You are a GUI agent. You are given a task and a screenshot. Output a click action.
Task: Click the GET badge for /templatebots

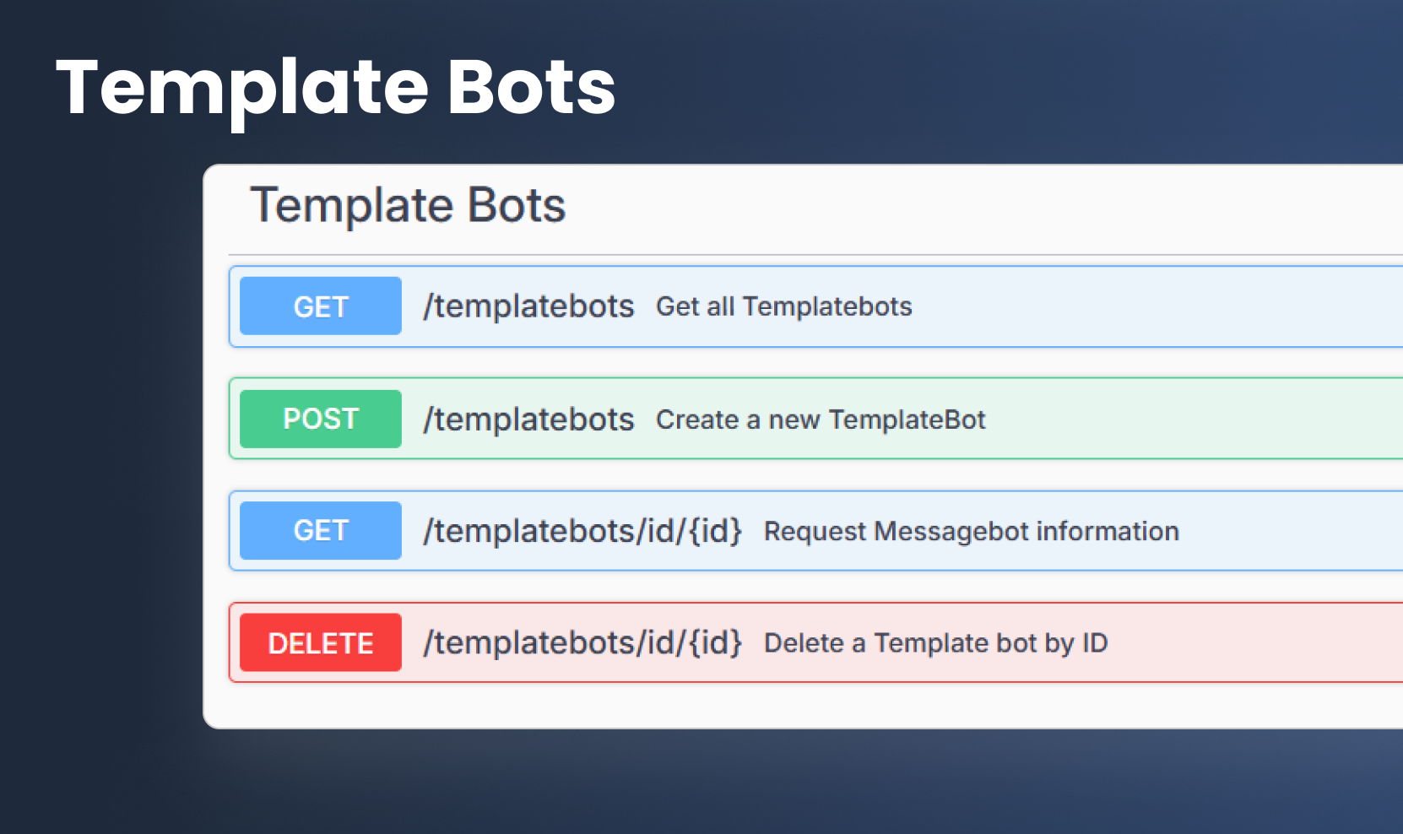coord(319,306)
